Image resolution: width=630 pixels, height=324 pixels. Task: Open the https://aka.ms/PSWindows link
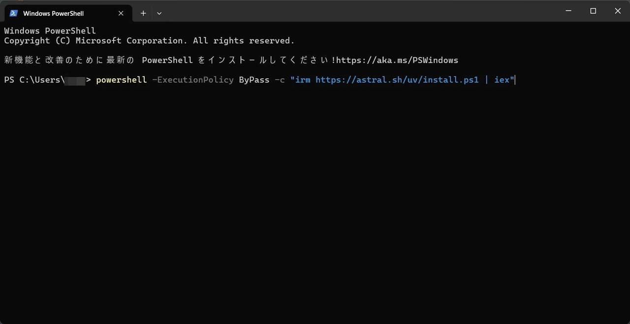point(397,60)
